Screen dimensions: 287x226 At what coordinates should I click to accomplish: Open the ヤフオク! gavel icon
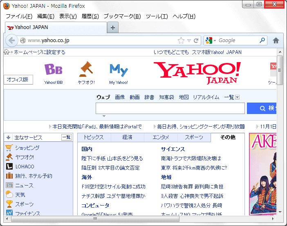click(86, 70)
